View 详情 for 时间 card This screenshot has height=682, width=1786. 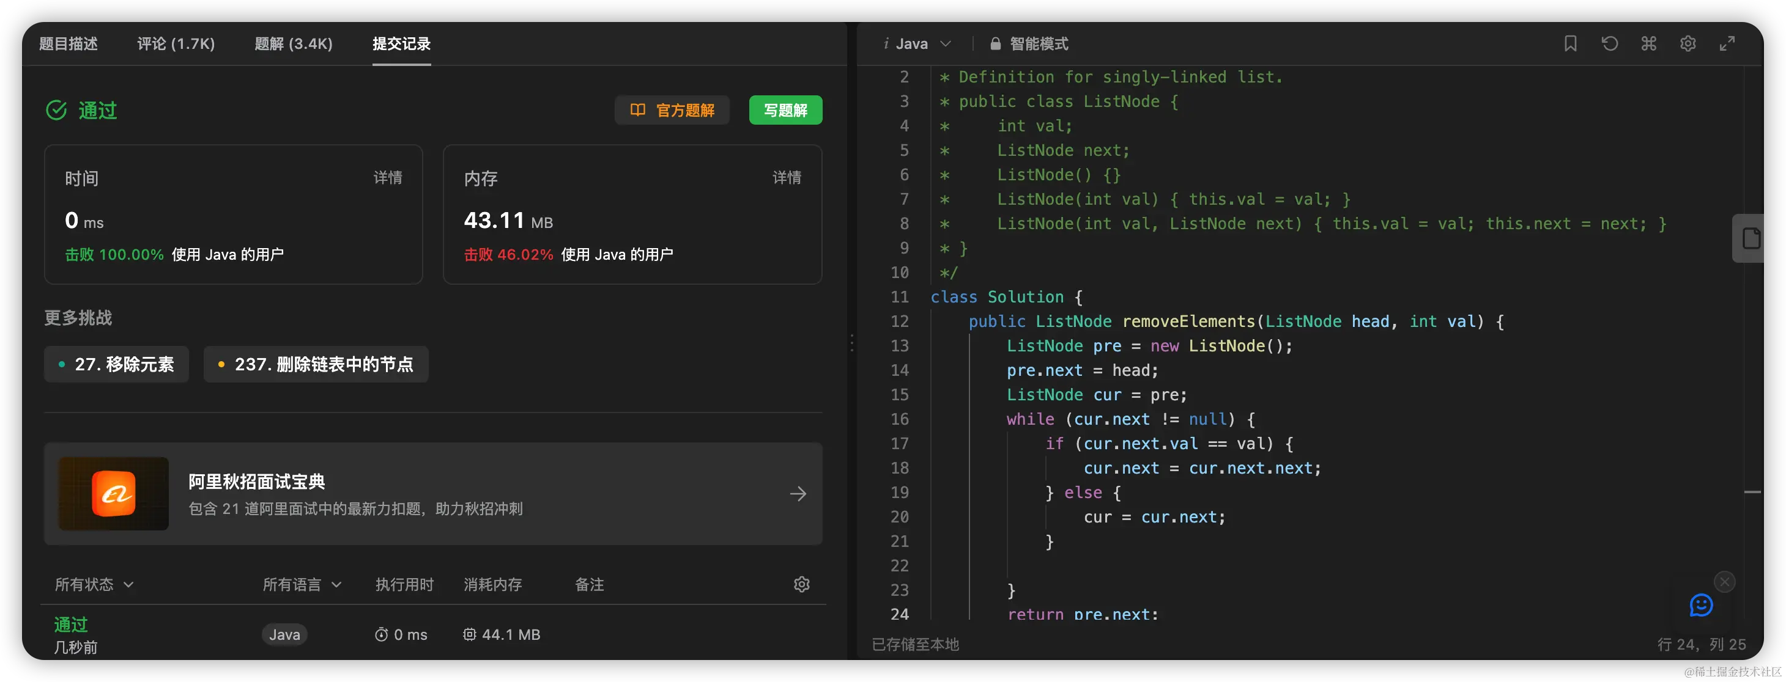pos(388,178)
